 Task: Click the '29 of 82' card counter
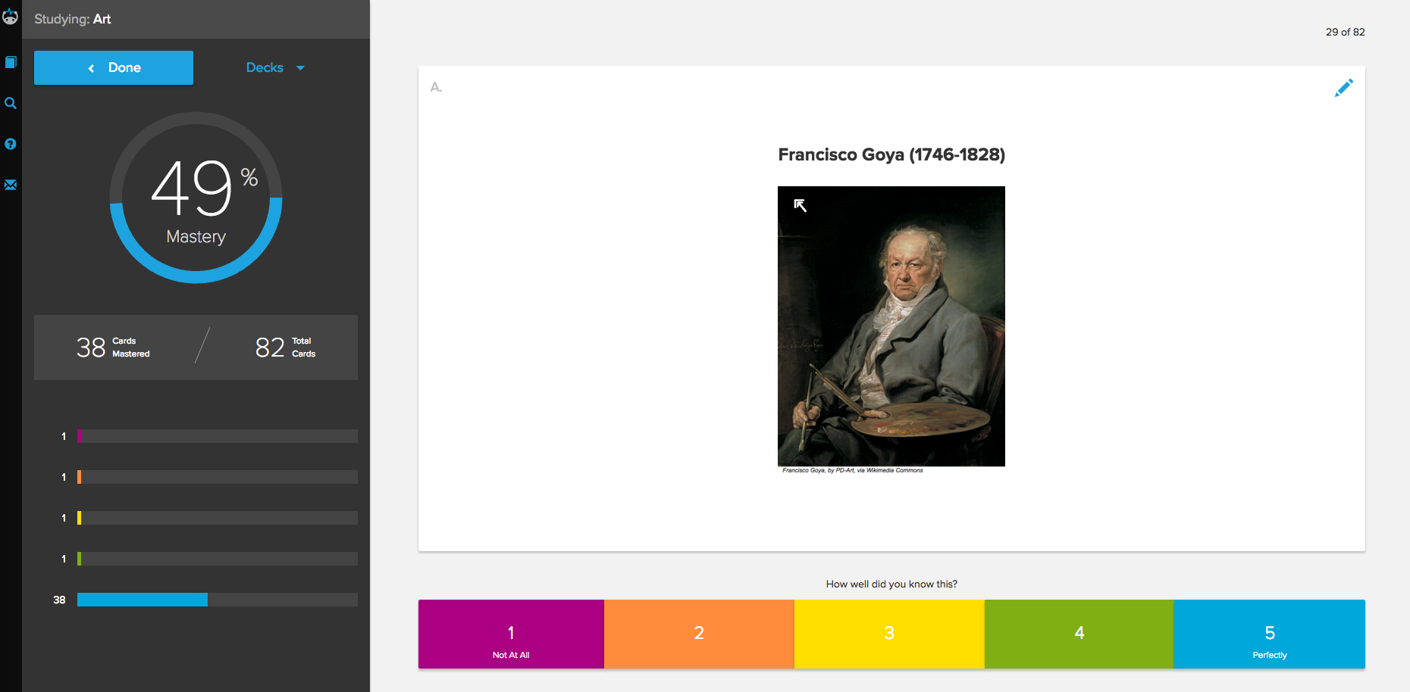pyautogui.click(x=1345, y=32)
